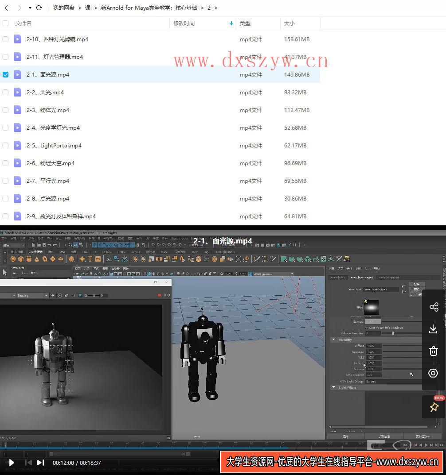Click the video icon of 2-6、物理天空.mp4

(x=18, y=163)
